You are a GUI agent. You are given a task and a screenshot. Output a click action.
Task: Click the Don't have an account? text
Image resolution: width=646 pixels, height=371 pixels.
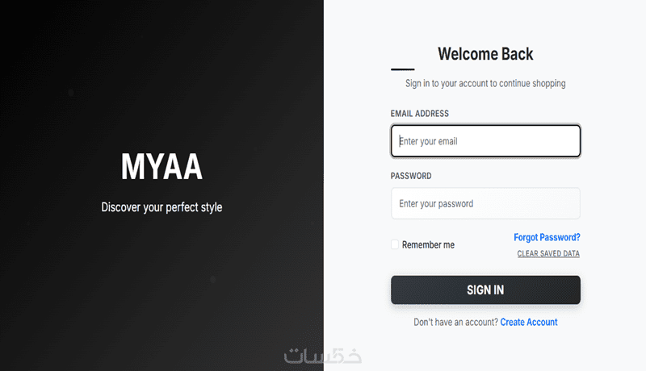click(455, 322)
